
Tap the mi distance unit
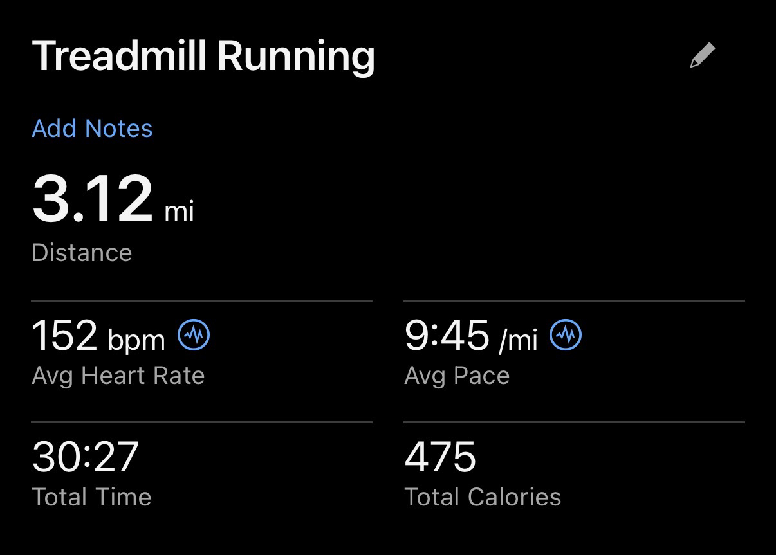[180, 212]
